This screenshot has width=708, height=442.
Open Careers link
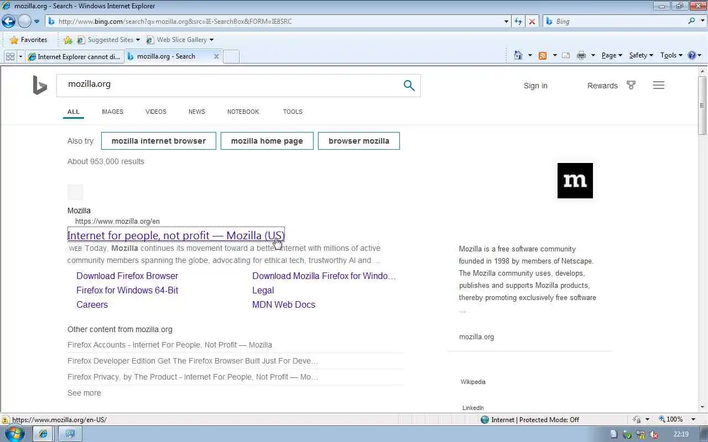point(92,304)
